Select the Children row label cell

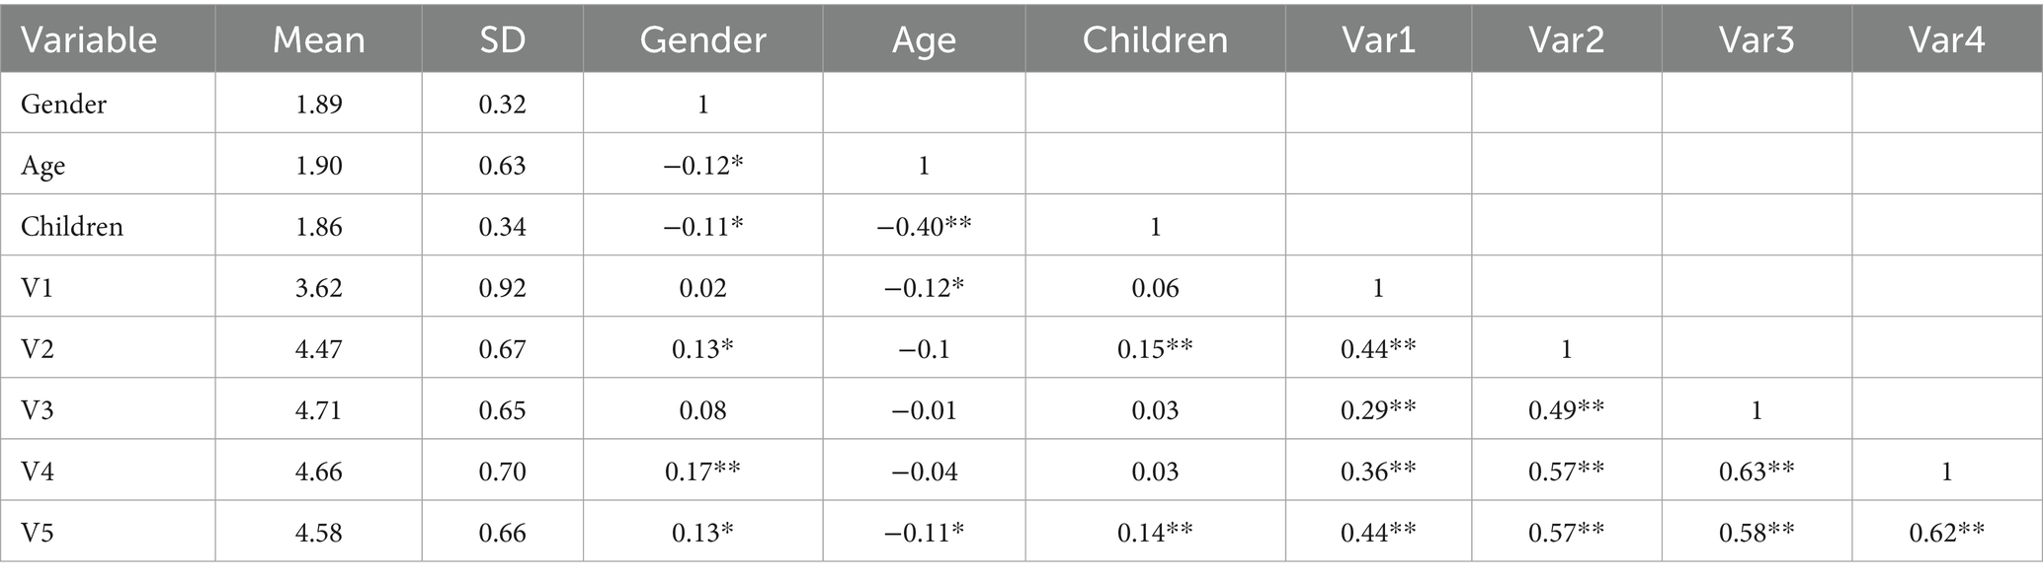[x=72, y=227]
